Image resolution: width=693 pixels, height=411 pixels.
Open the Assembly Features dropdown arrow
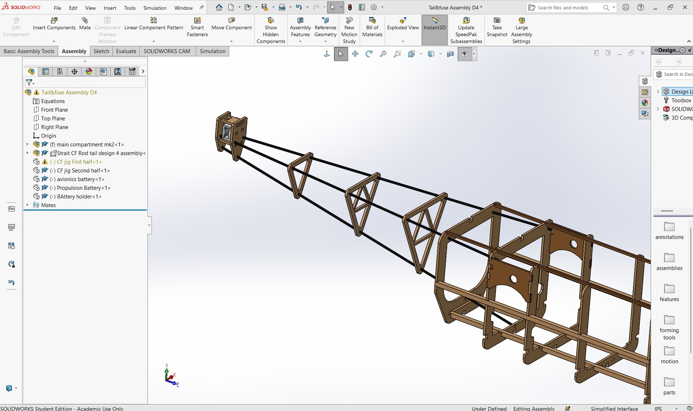pyautogui.click(x=300, y=41)
